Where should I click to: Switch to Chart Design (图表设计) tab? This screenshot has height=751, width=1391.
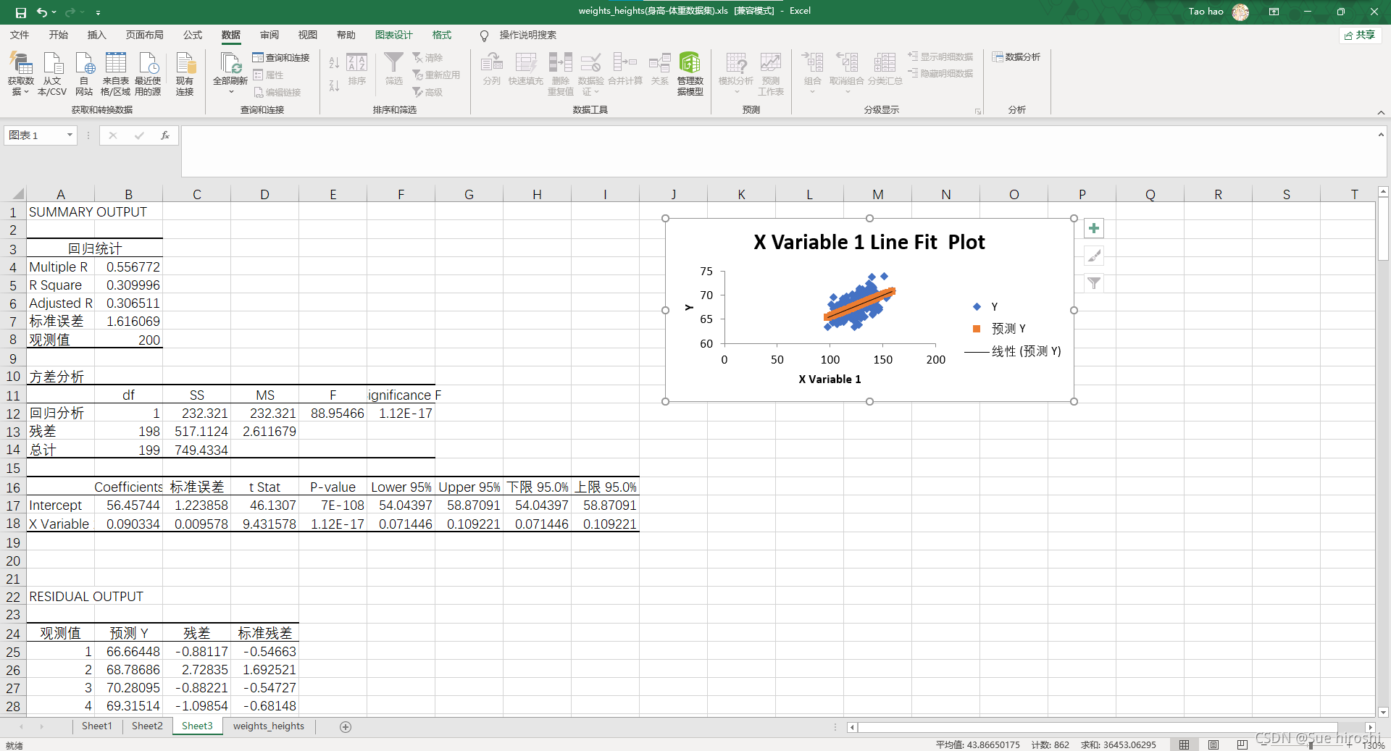(x=393, y=35)
